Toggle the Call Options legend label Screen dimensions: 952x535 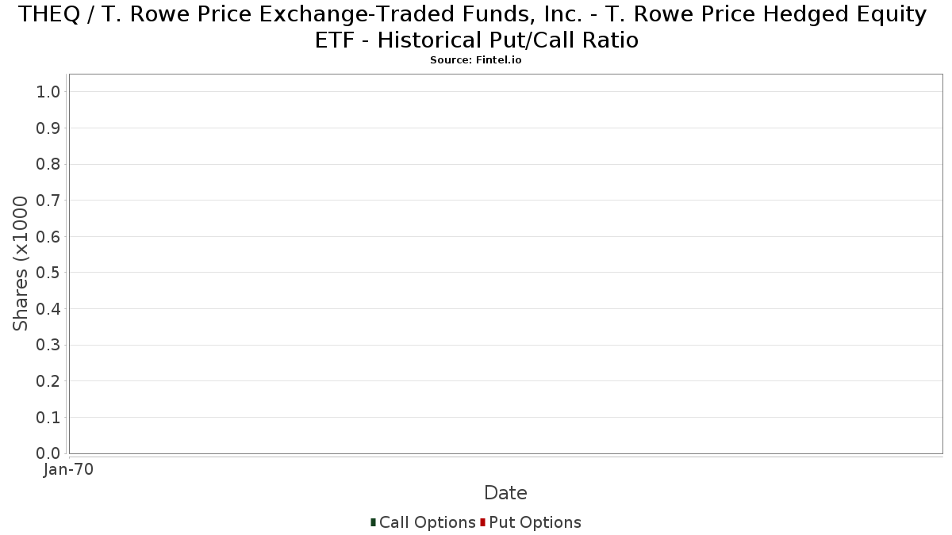[428, 522]
